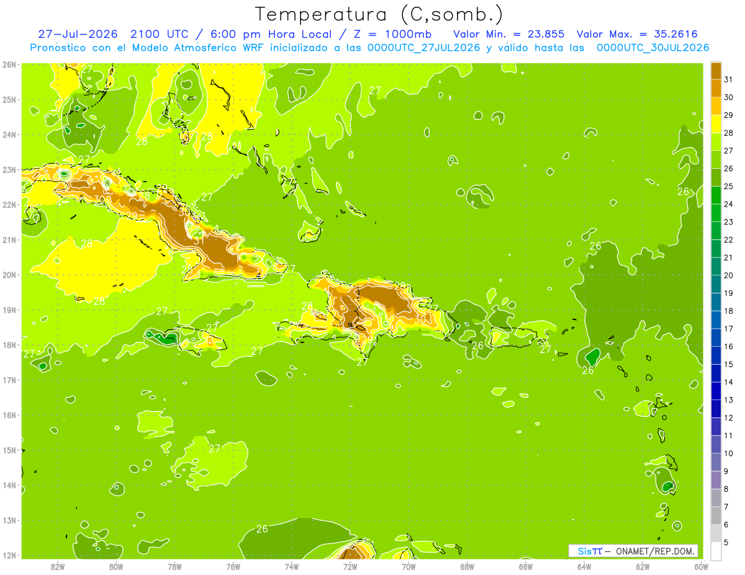Click the forecast date '27-Jul-2026'
The image size is (745, 575).
point(78,34)
